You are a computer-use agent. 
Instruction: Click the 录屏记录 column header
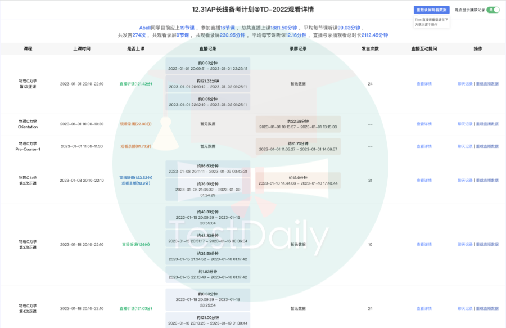click(297, 49)
